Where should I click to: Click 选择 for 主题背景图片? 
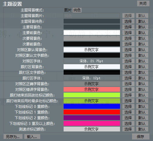(128, 16)
